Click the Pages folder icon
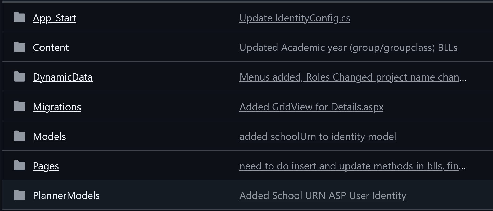 19,165
